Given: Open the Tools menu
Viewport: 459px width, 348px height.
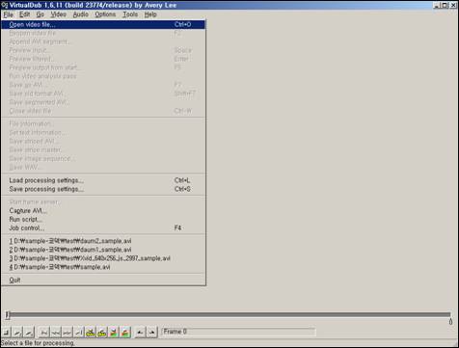Looking at the screenshot, I should 130,14.
